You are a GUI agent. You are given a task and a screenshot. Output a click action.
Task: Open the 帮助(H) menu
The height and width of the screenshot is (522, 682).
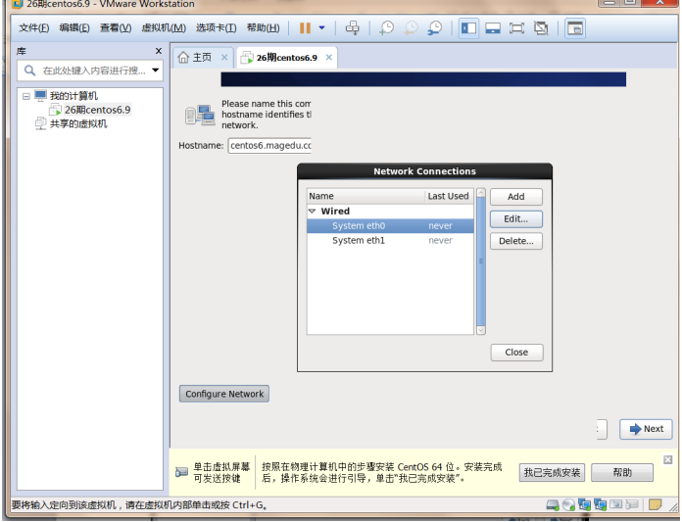[x=264, y=28]
